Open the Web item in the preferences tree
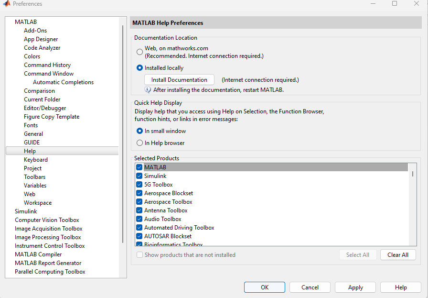 coord(30,194)
